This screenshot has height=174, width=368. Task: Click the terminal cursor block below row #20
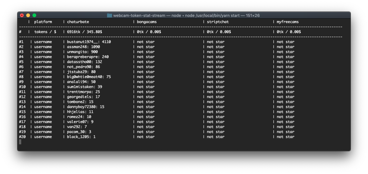point(20,142)
